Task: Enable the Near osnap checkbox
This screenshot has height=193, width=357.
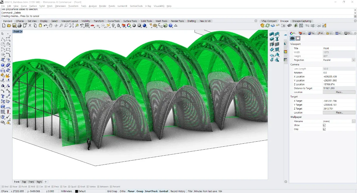Action: tap(10, 187)
